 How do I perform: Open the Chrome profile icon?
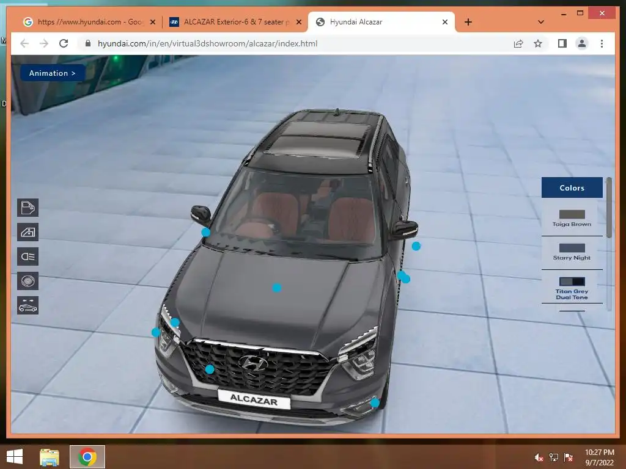tap(582, 43)
